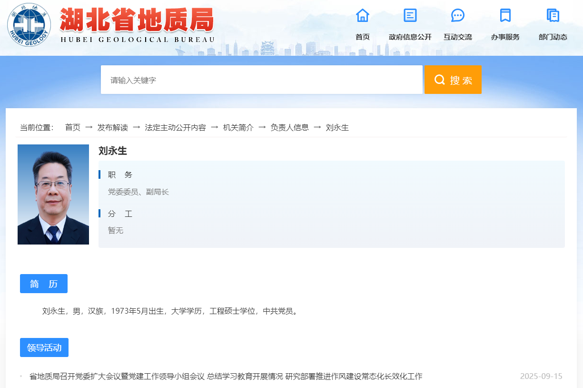Image resolution: width=583 pixels, height=388 pixels.
Task: Open the 首页 navigation label
Action: [x=363, y=37]
